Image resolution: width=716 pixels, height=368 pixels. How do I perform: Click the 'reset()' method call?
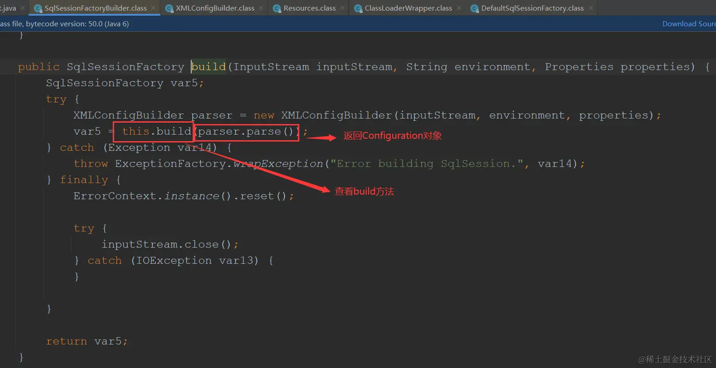pos(264,196)
